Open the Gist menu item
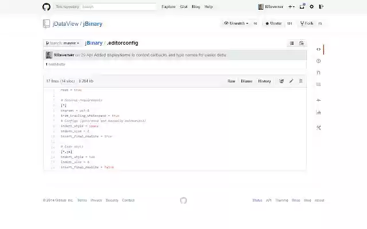 point(183,7)
